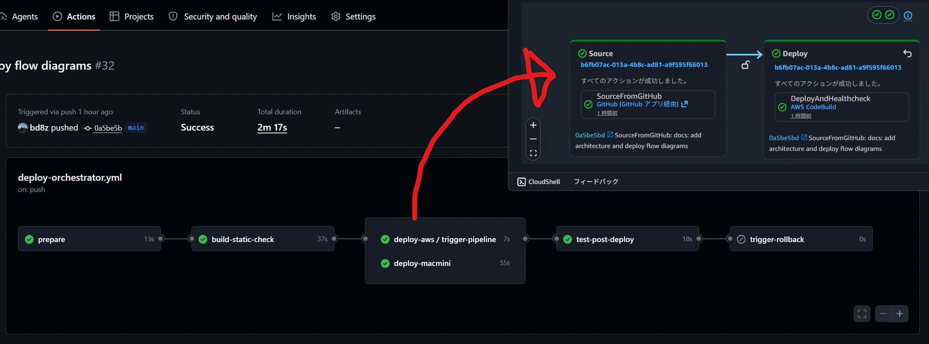Click the prepare success check icon
The width and height of the screenshot is (929, 344).
29,239
